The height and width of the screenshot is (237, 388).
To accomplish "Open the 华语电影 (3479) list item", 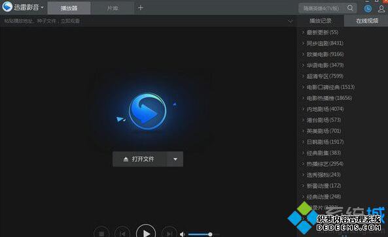I will tap(325, 65).
